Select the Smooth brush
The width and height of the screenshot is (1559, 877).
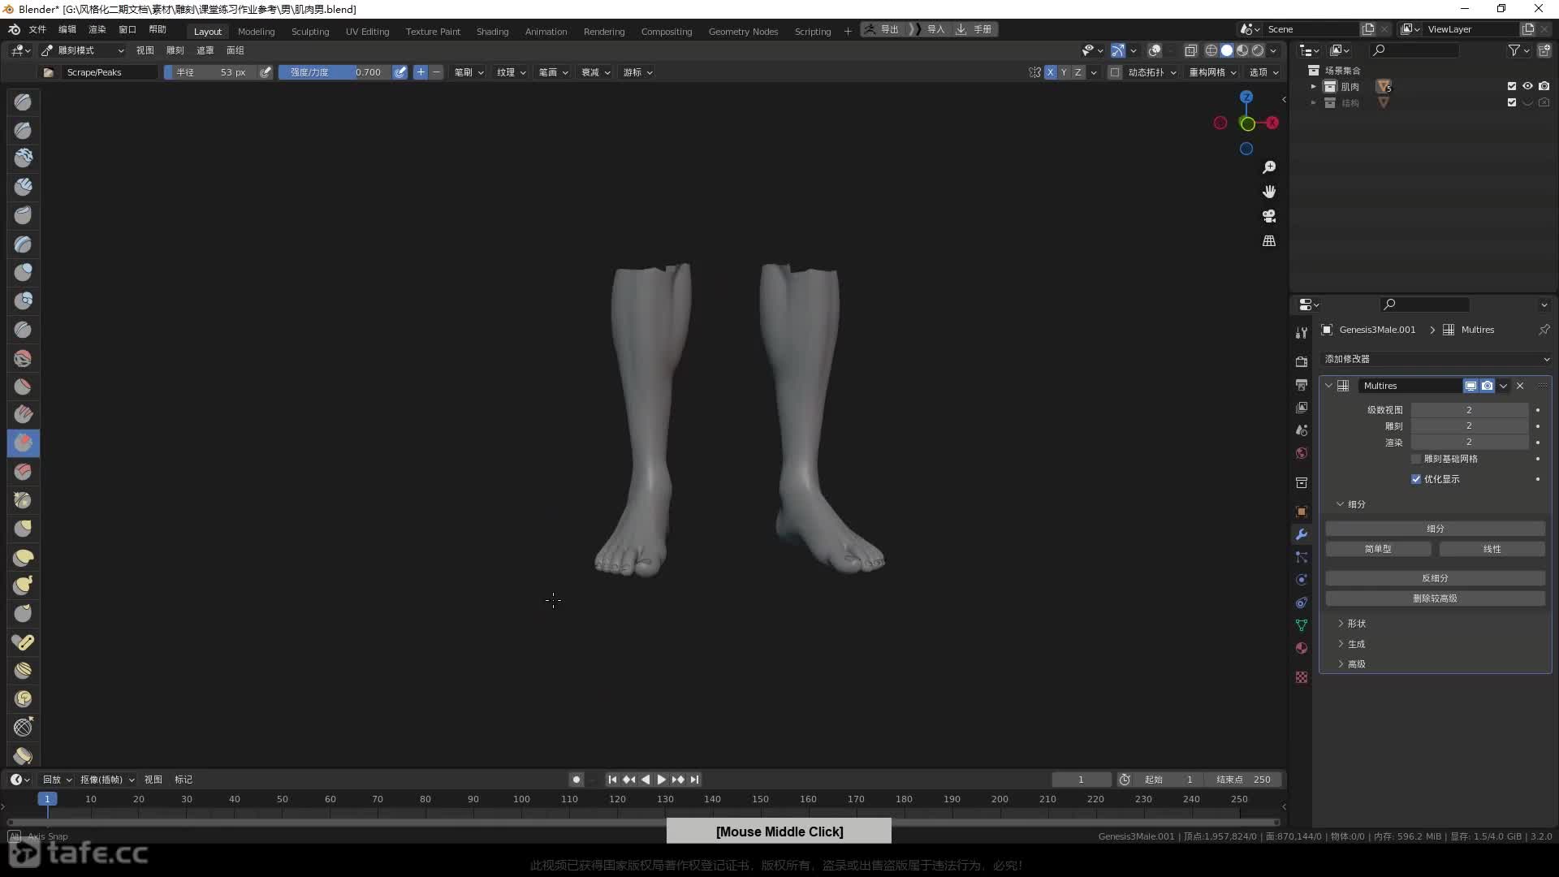coord(23,357)
